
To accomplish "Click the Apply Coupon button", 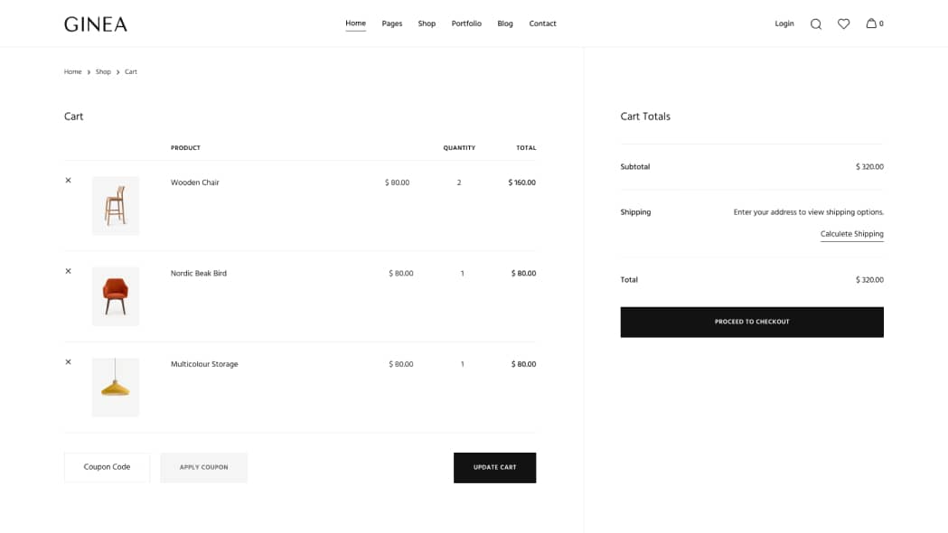I will tap(203, 468).
